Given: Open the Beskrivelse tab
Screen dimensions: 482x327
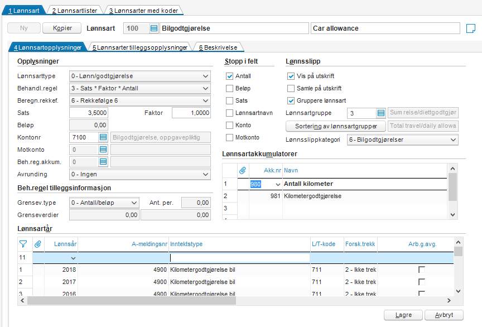Looking at the screenshot, I should point(220,48).
